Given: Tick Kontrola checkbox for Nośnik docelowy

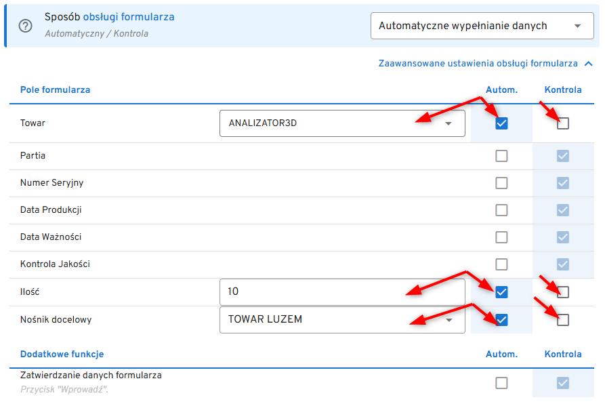Looking at the screenshot, I should pos(563,319).
